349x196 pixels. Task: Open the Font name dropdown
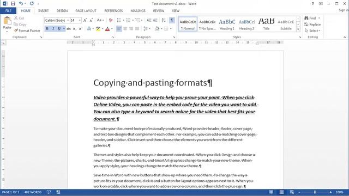(x=68, y=20)
